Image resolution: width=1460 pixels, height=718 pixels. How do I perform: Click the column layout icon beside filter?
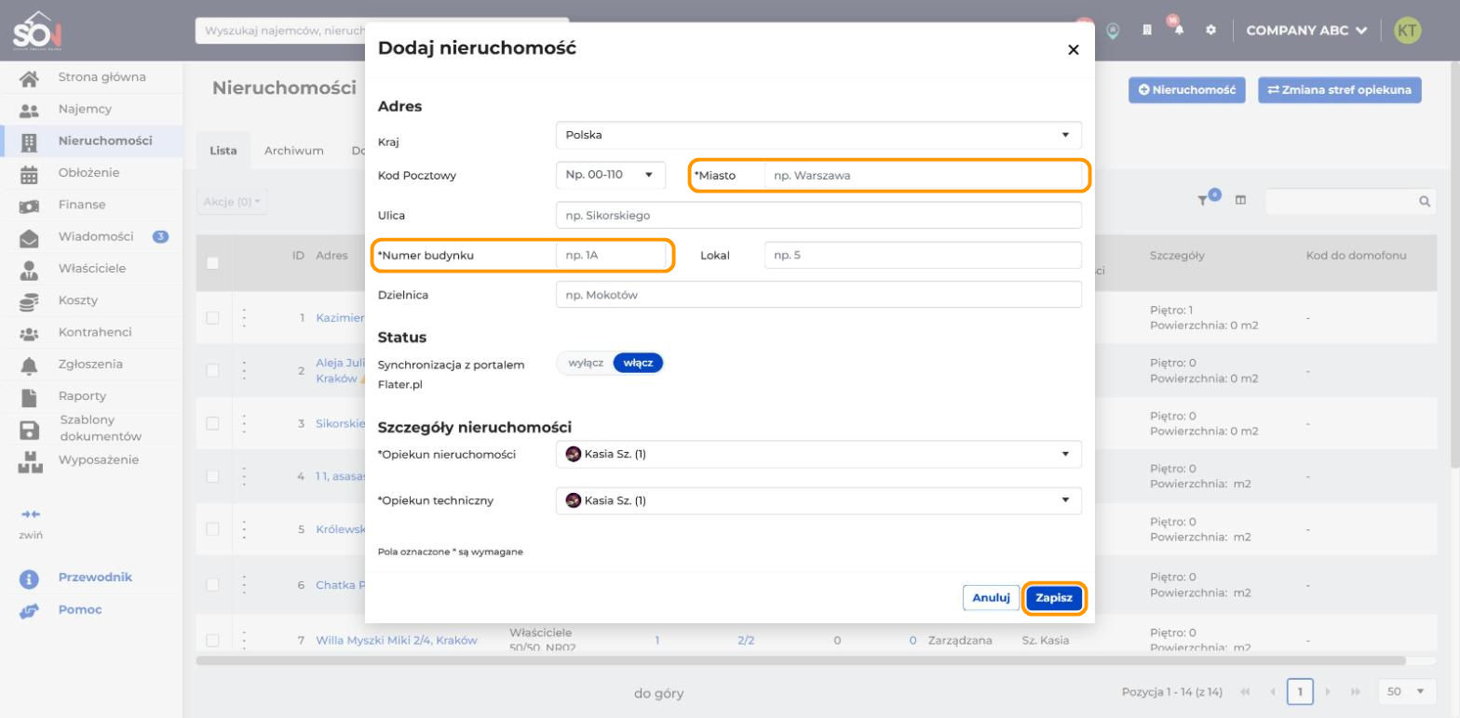coord(1240,200)
